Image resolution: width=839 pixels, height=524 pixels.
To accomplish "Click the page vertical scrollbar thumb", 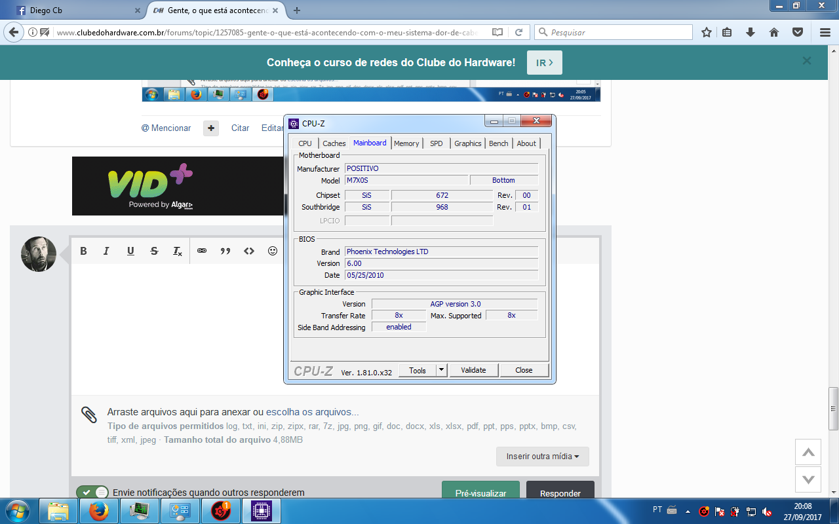I will coord(833,409).
